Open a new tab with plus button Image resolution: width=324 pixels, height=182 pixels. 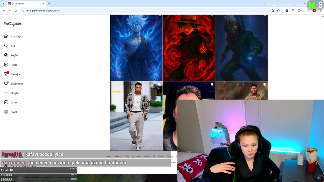coord(49,3)
